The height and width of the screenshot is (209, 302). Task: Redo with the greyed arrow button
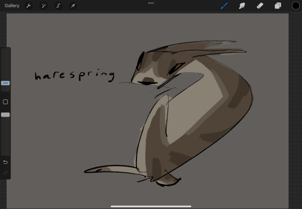pos(6,173)
